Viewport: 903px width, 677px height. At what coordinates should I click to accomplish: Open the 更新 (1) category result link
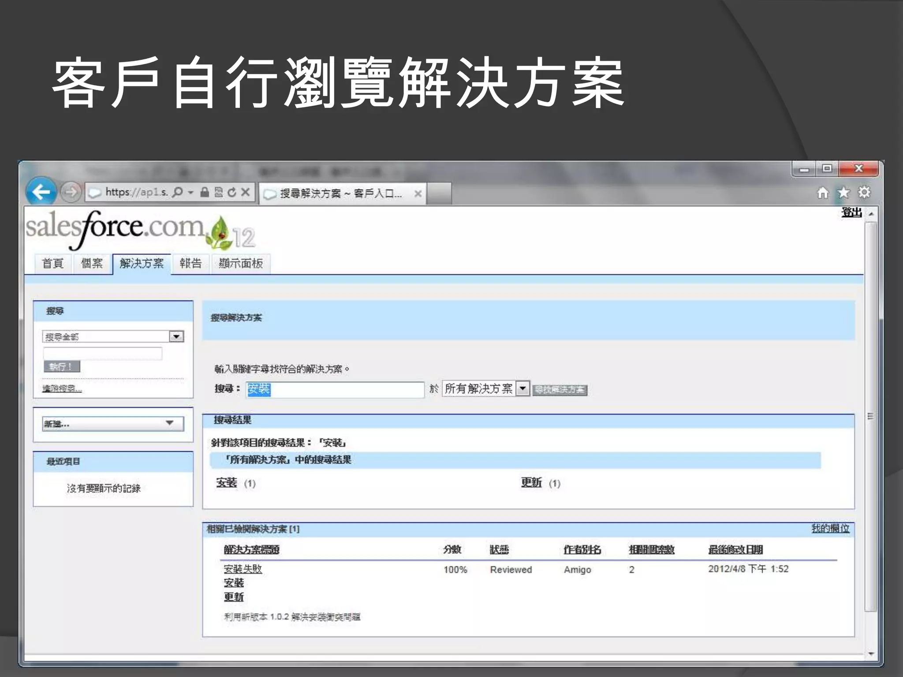coord(531,483)
